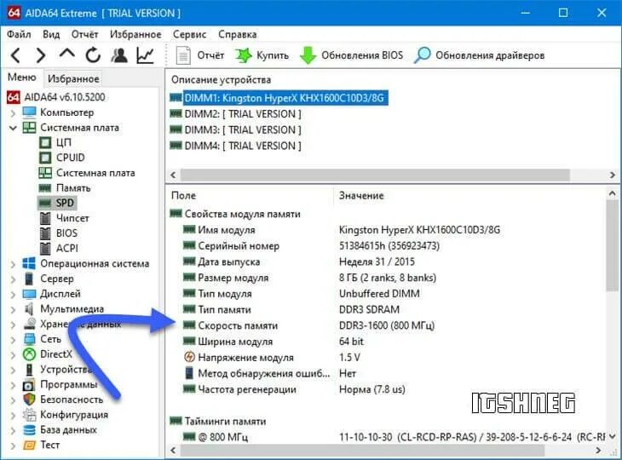Go back with the left arrow icon

(15, 55)
